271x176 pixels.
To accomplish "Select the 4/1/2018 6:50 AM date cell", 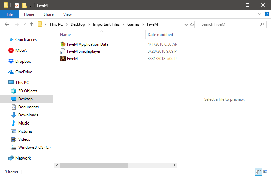I will pyautogui.click(x=163, y=44).
